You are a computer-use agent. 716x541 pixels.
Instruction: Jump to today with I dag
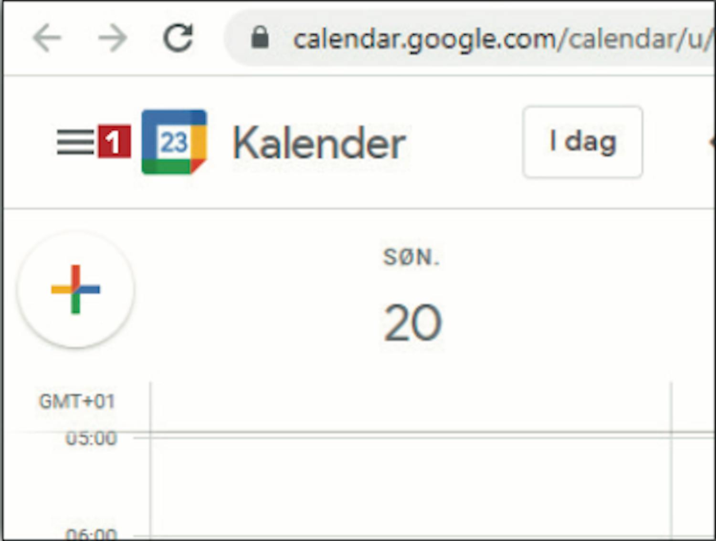(582, 142)
